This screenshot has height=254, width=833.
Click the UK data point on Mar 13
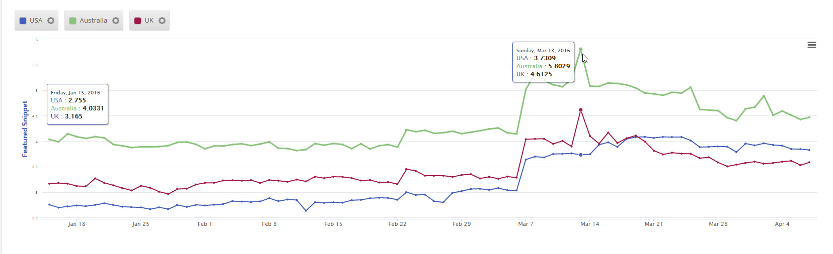coord(581,110)
